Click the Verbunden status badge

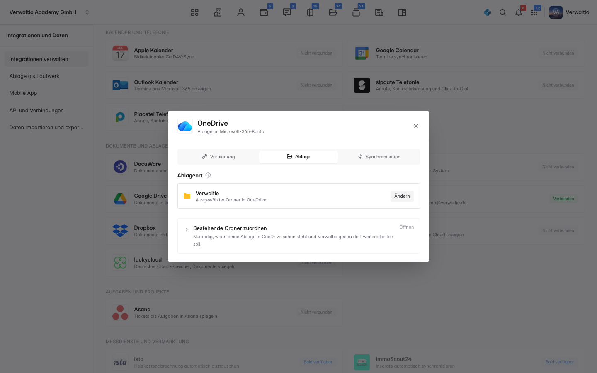[x=563, y=199]
